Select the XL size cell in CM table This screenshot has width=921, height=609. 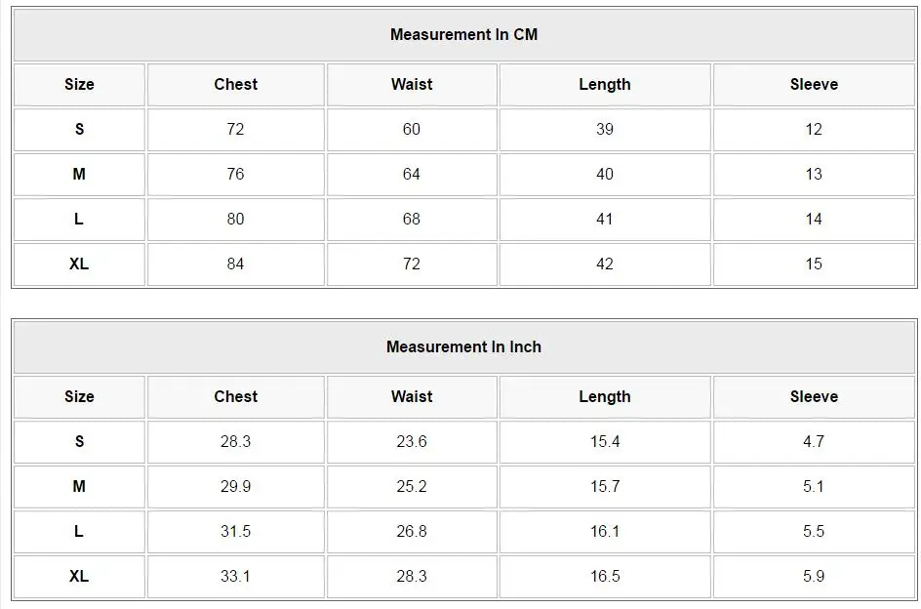pos(79,264)
